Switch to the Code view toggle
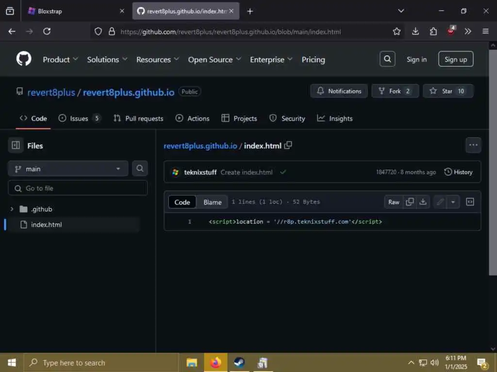497x372 pixels. 182,202
